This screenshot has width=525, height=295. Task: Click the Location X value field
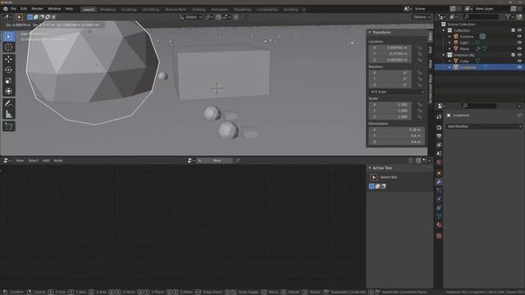pos(390,48)
